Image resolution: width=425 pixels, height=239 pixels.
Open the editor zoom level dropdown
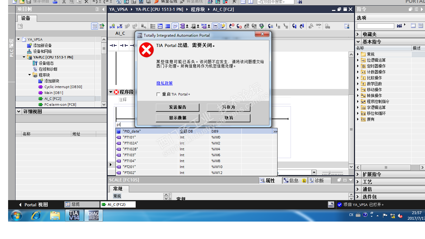(x=314, y=172)
